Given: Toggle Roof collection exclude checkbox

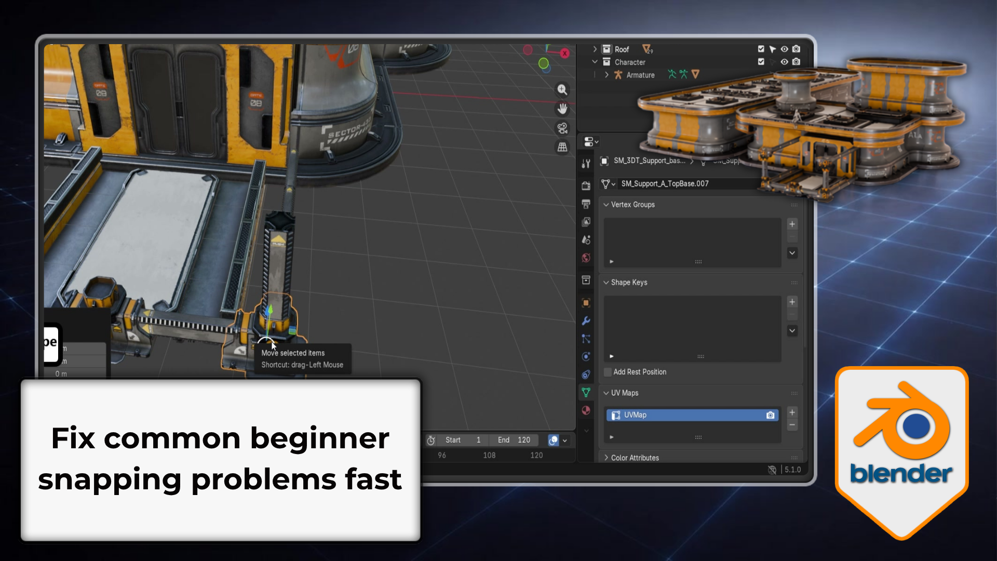Looking at the screenshot, I should point(761,49).
